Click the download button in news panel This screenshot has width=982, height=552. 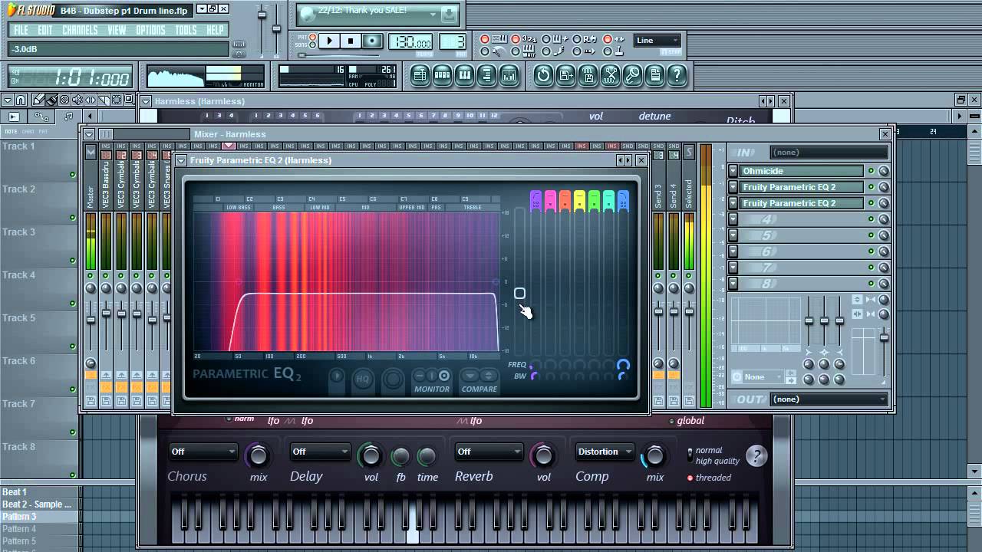pos(450,15)
